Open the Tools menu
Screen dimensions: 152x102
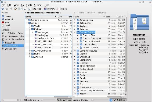tap(29, 5)
